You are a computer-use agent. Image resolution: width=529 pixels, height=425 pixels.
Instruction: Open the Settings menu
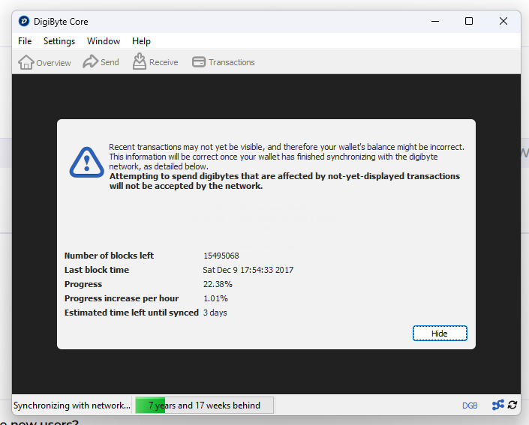coord(59,41)
